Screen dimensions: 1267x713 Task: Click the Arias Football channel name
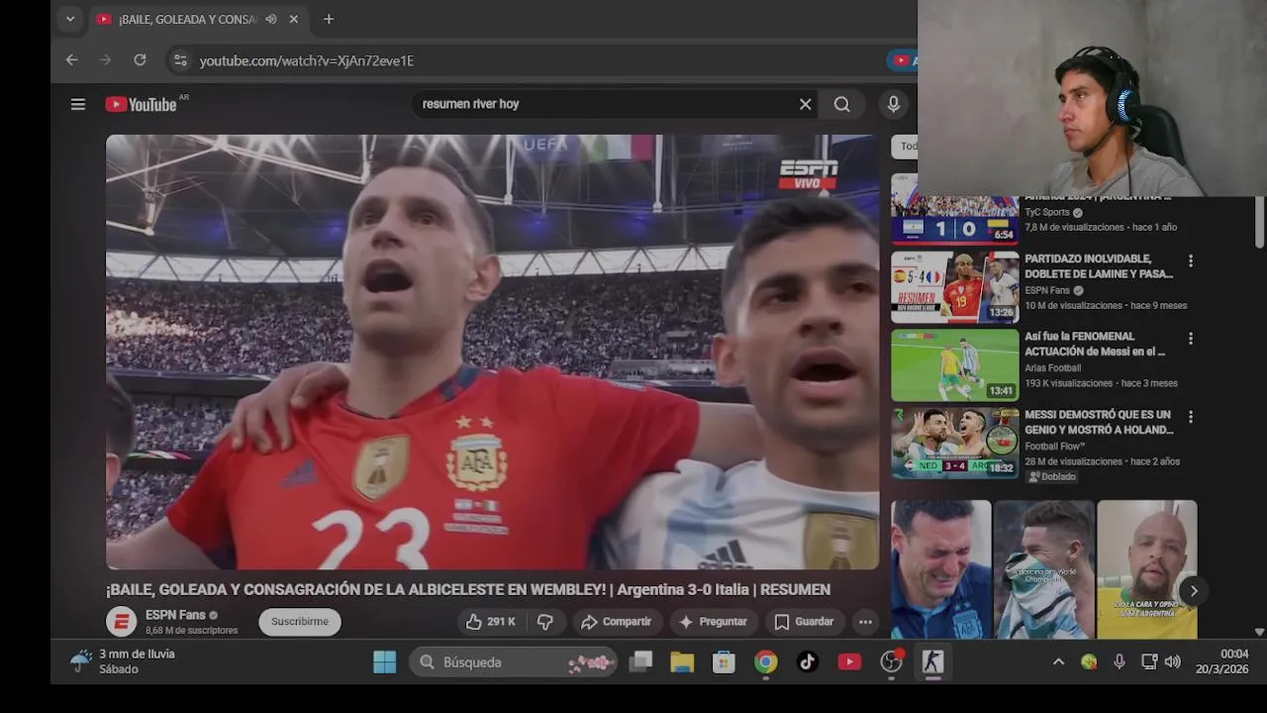pyautogui.click(x=1052, y=368)
